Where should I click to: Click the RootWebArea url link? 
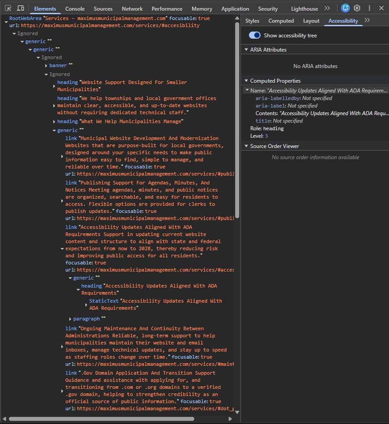click(110, 26)
